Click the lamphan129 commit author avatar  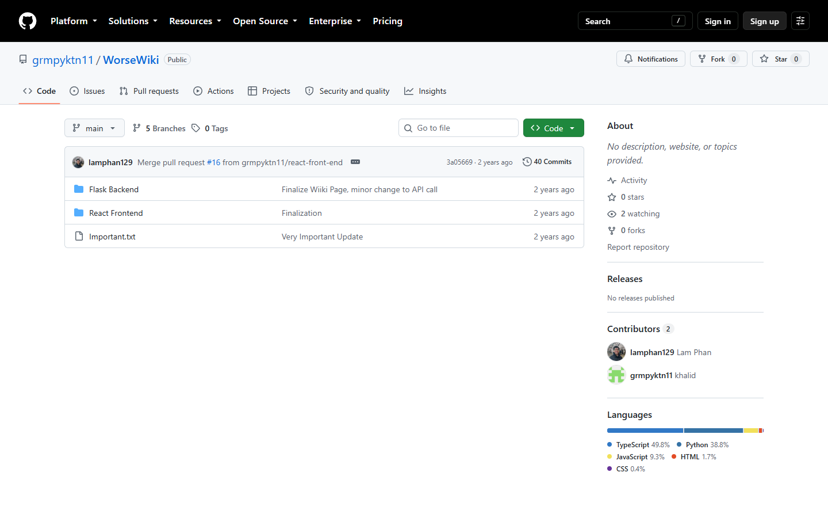click(78, 162)
